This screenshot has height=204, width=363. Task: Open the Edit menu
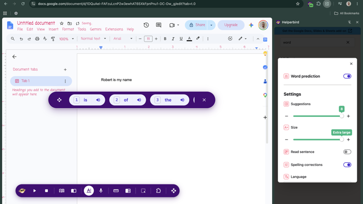[29, 29]
